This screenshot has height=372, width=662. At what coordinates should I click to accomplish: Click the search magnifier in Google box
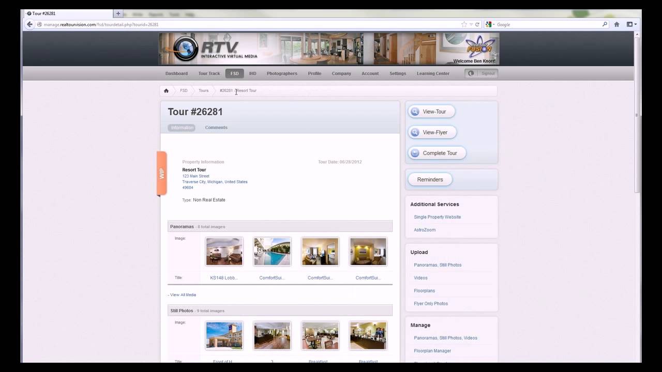point(605,24)
